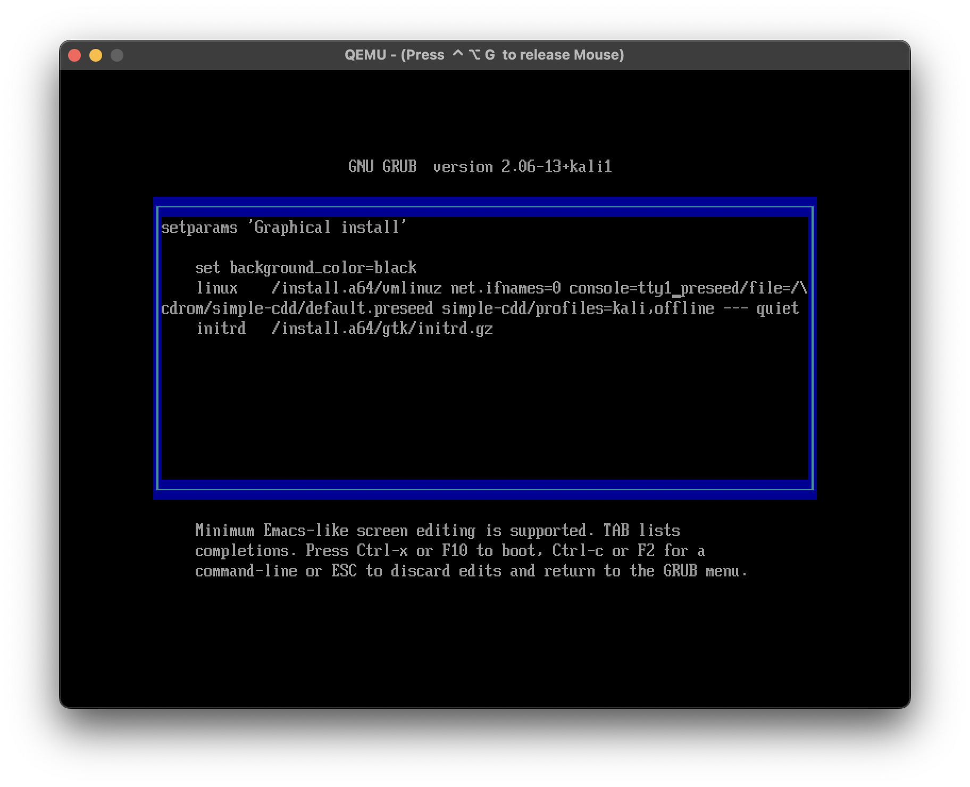Click the console=tty1 parameter

click(x=621, y=288)
